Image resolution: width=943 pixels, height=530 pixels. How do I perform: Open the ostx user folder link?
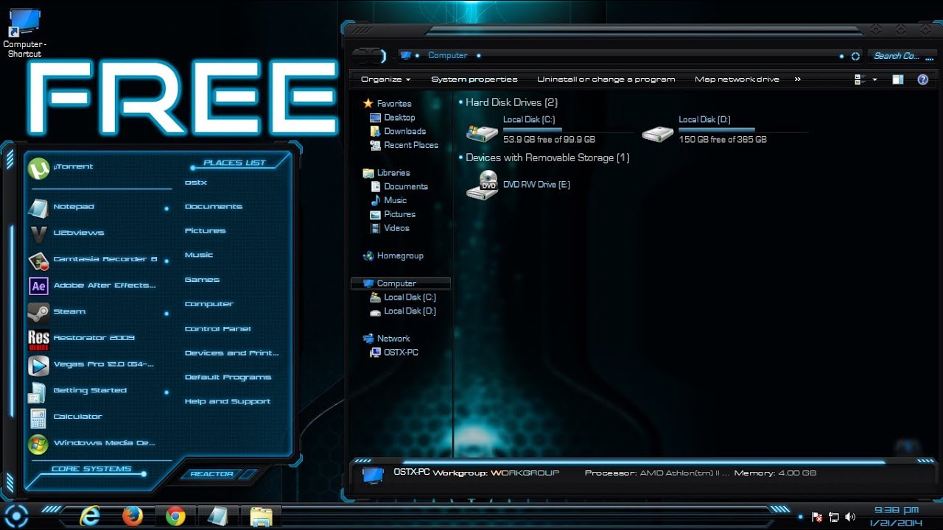tap(195, 183)
